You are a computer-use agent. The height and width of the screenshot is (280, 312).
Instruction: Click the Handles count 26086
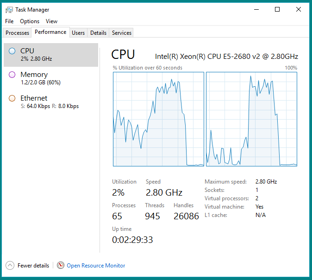click(x=186, y=216)
